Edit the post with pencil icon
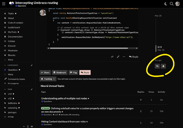This screenshot has height=128, width=183. click(x=118, y=57)
